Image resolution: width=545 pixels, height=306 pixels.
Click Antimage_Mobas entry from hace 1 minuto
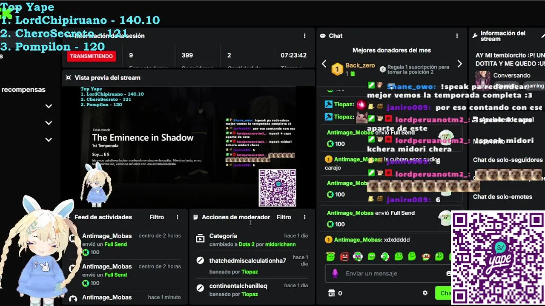click(x=126, y=297)
